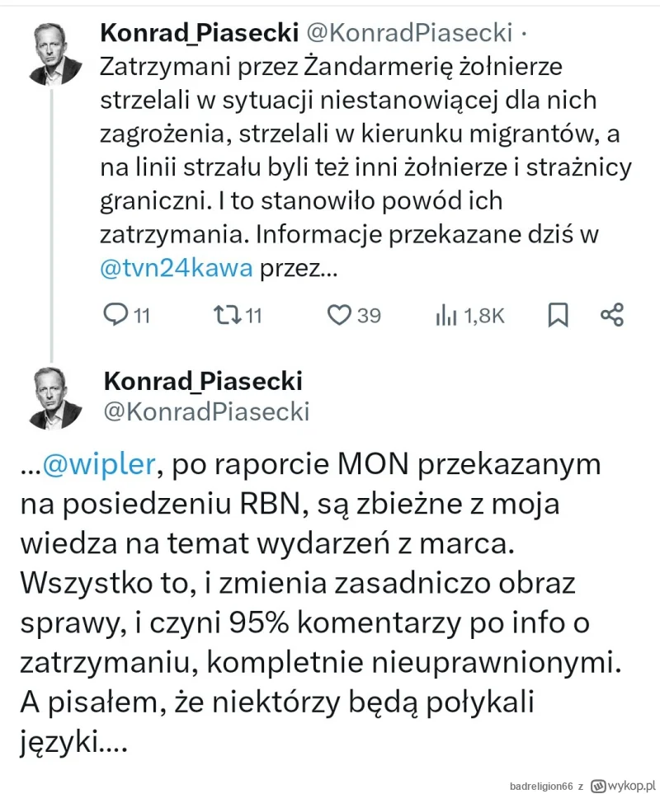Open view analytics bar chart icon
Screen dimensions: 660x794
tap(445, 314)
